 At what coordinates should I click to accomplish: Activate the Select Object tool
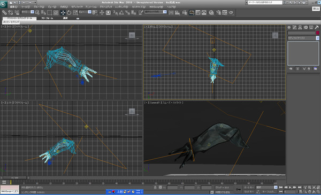tap(37, 13)
